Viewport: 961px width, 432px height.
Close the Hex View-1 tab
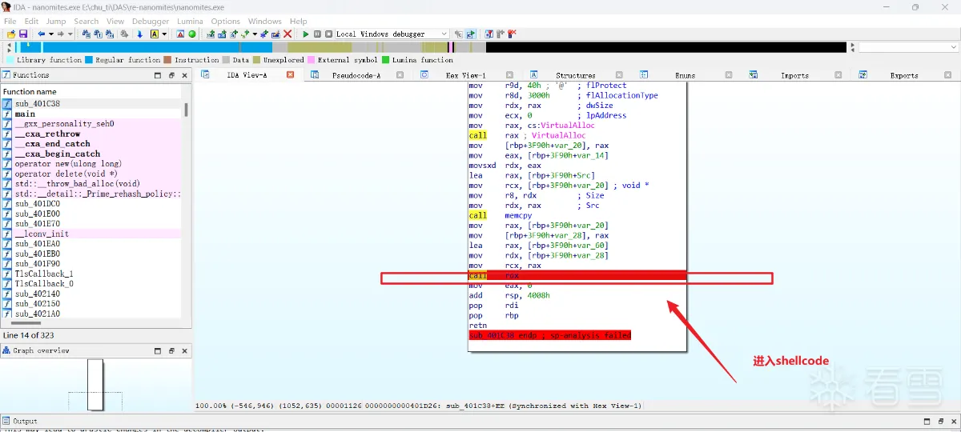tap(509, 75)
